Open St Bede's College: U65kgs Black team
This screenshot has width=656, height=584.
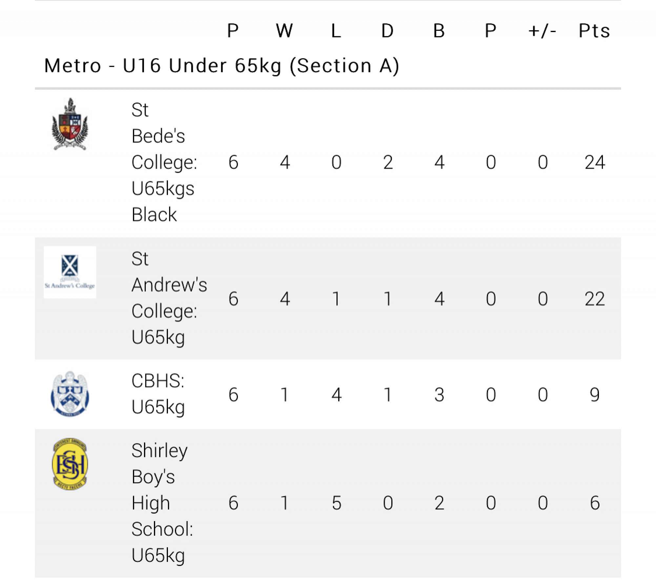tap(164, 162)
